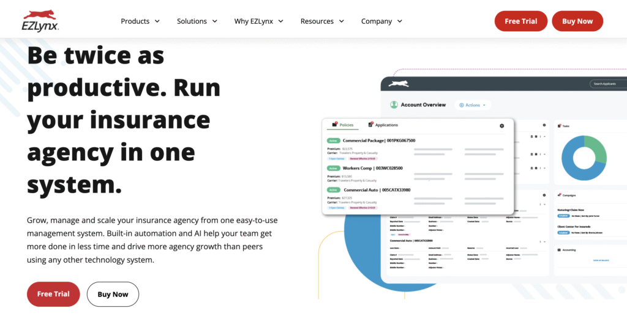Click the Active badge for Workers Comp
This screenshot has height=319, width=627.
click(333, 169)
